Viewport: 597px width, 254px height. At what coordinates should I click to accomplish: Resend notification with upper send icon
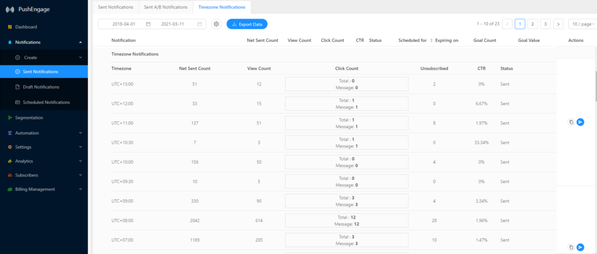(580, 122)
